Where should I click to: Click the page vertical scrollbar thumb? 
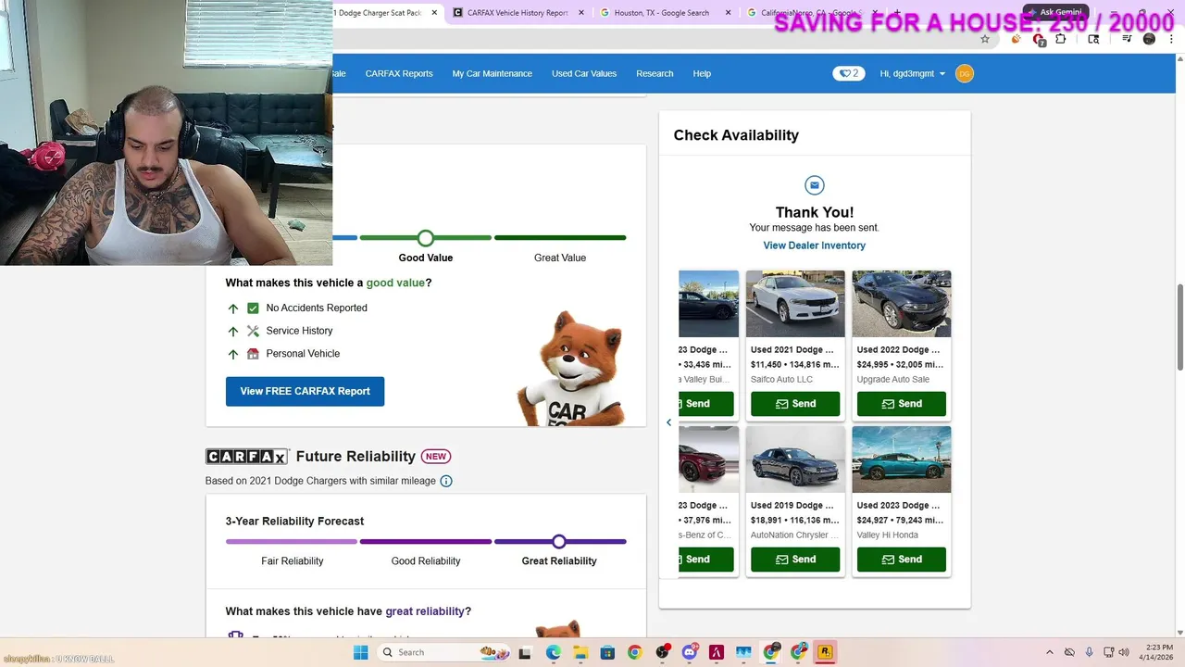point(1179,328)
